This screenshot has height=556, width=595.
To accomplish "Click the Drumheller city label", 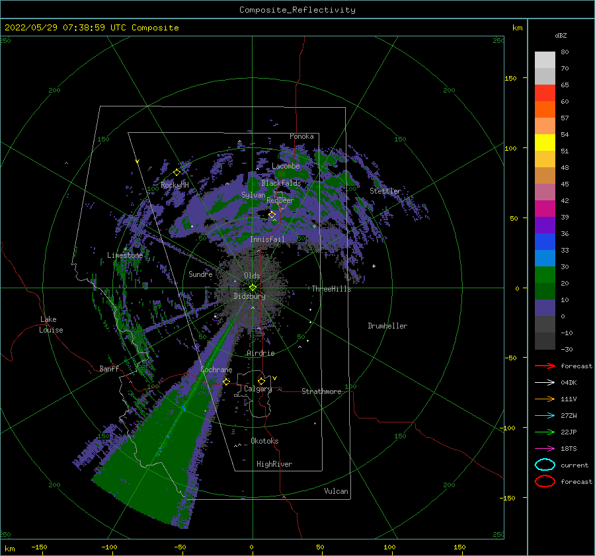I will (387, 326).
